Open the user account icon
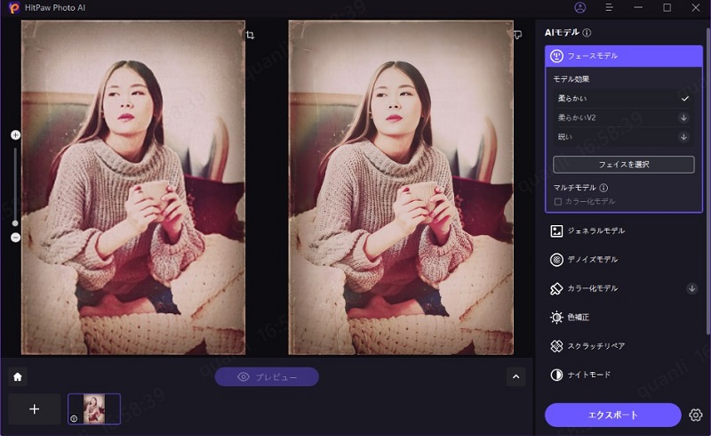 580,8
